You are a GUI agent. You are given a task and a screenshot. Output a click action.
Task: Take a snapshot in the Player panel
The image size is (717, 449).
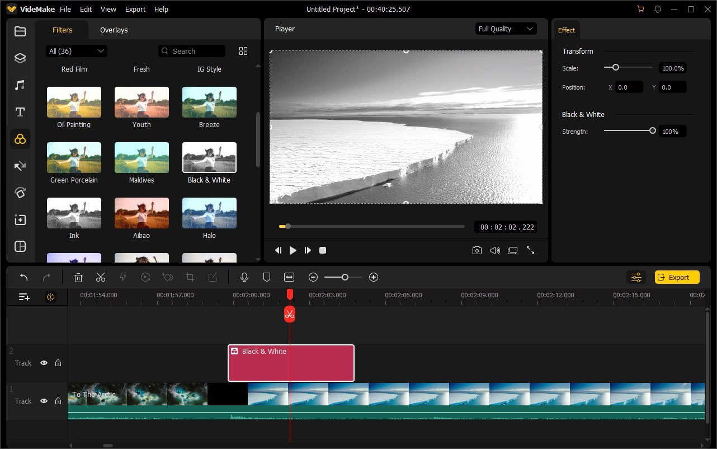(x=477, y=250)
